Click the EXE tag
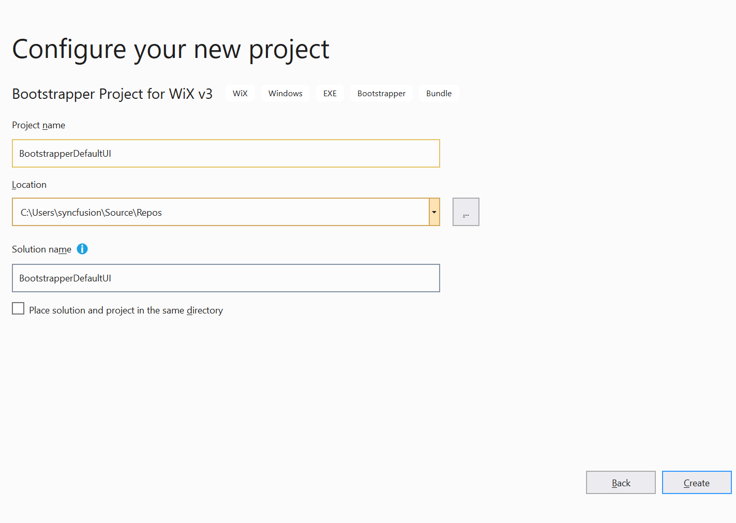The height and width of the screenshot is (523, 736). pyautogui.click(x=329, y=94)
